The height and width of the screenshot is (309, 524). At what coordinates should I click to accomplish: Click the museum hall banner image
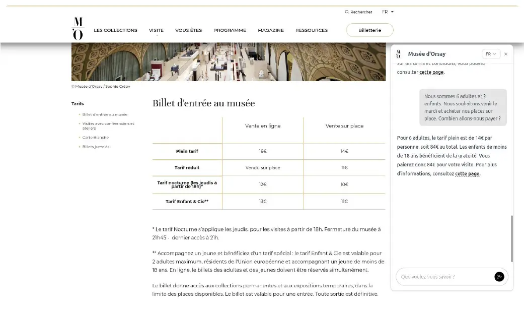click(229, 62)
